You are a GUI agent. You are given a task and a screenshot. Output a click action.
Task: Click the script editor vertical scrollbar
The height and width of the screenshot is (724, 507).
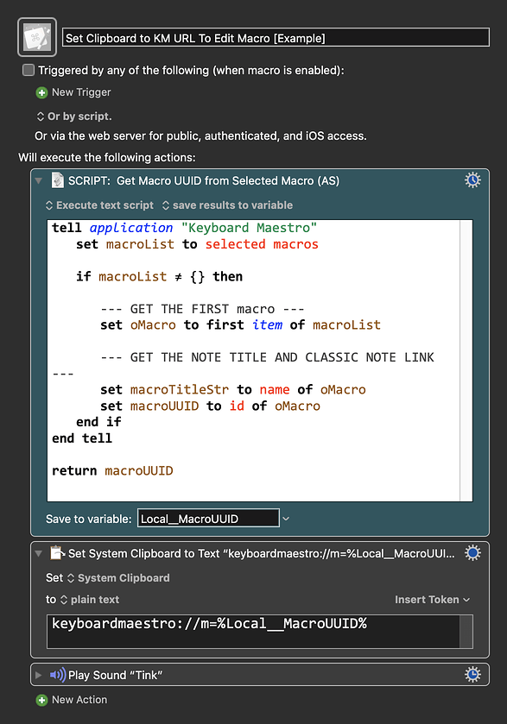pos(466,360)
